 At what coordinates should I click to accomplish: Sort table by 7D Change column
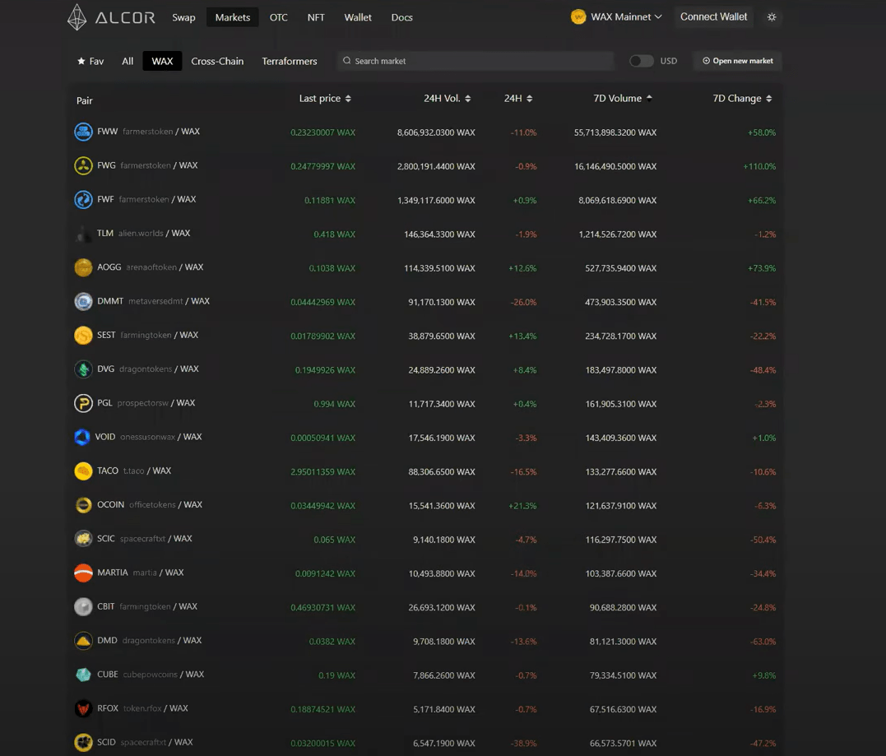click(x=742, y=99)
